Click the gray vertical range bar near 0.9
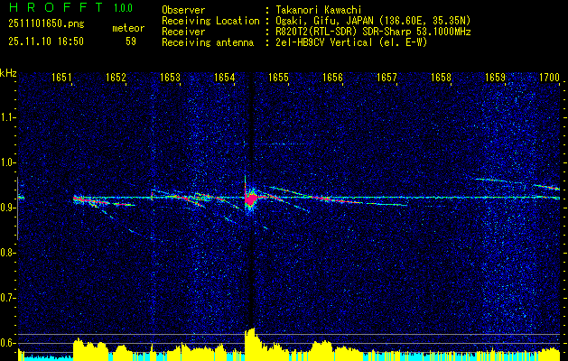This screenshot has height=361, width=568. point(17,208)
